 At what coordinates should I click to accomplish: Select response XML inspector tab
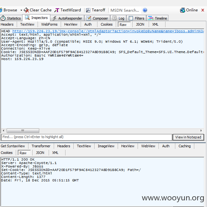pos(55,153)
